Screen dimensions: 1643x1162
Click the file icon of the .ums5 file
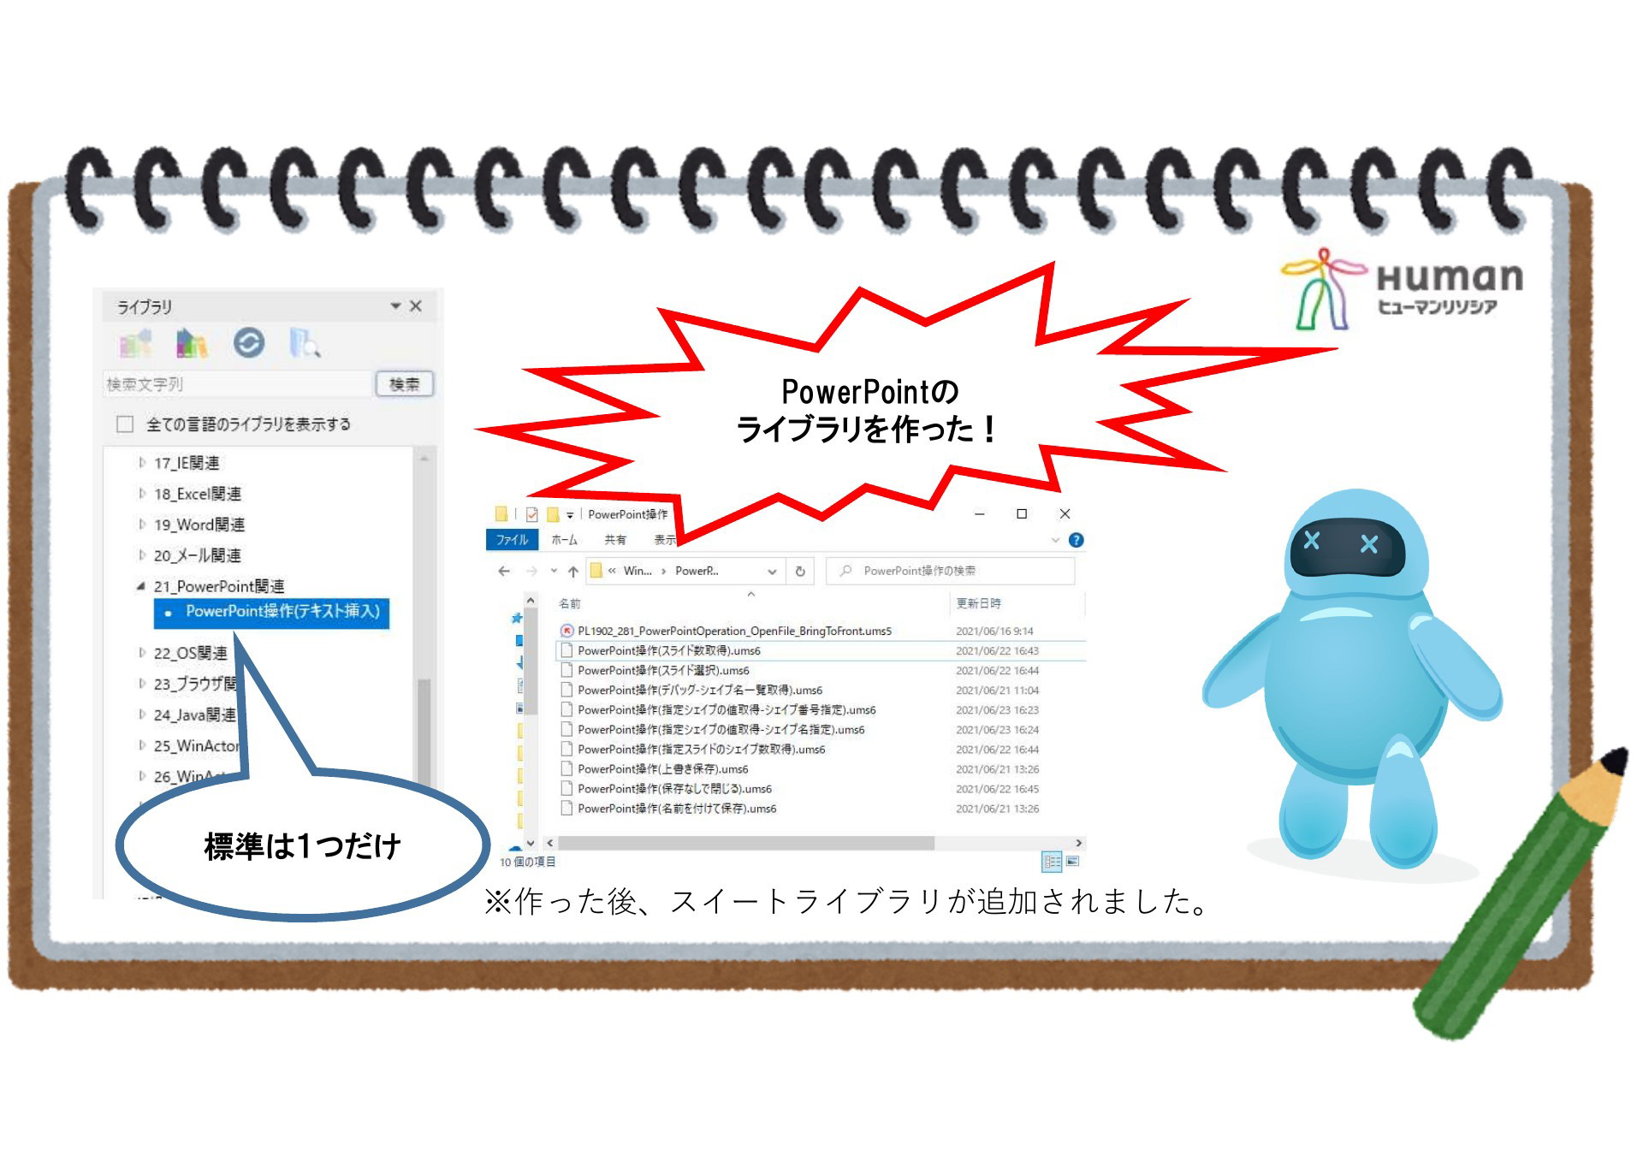click(x=566, y=631)
